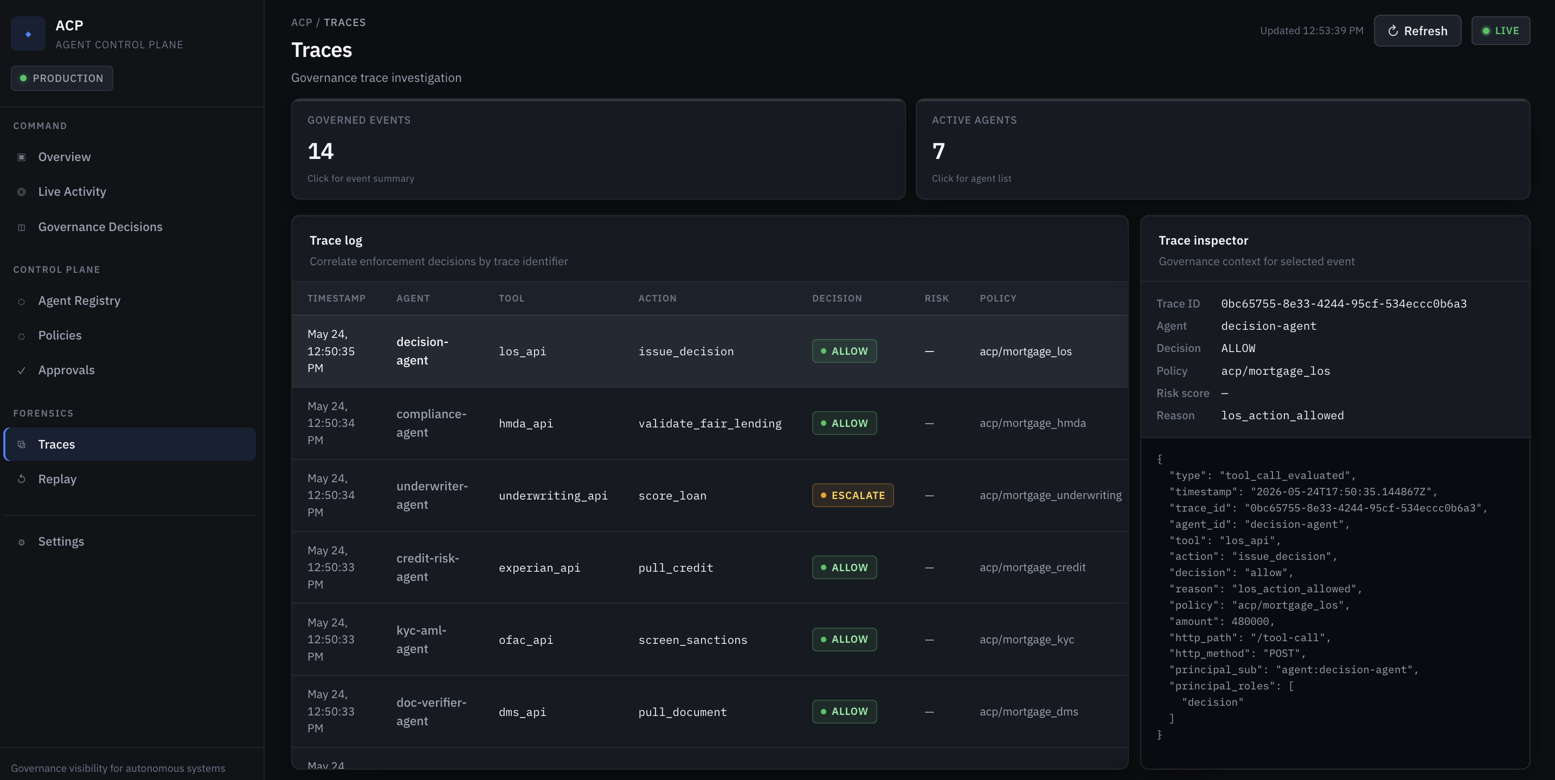Click the underwriting_api tool cell

[553, 496]
